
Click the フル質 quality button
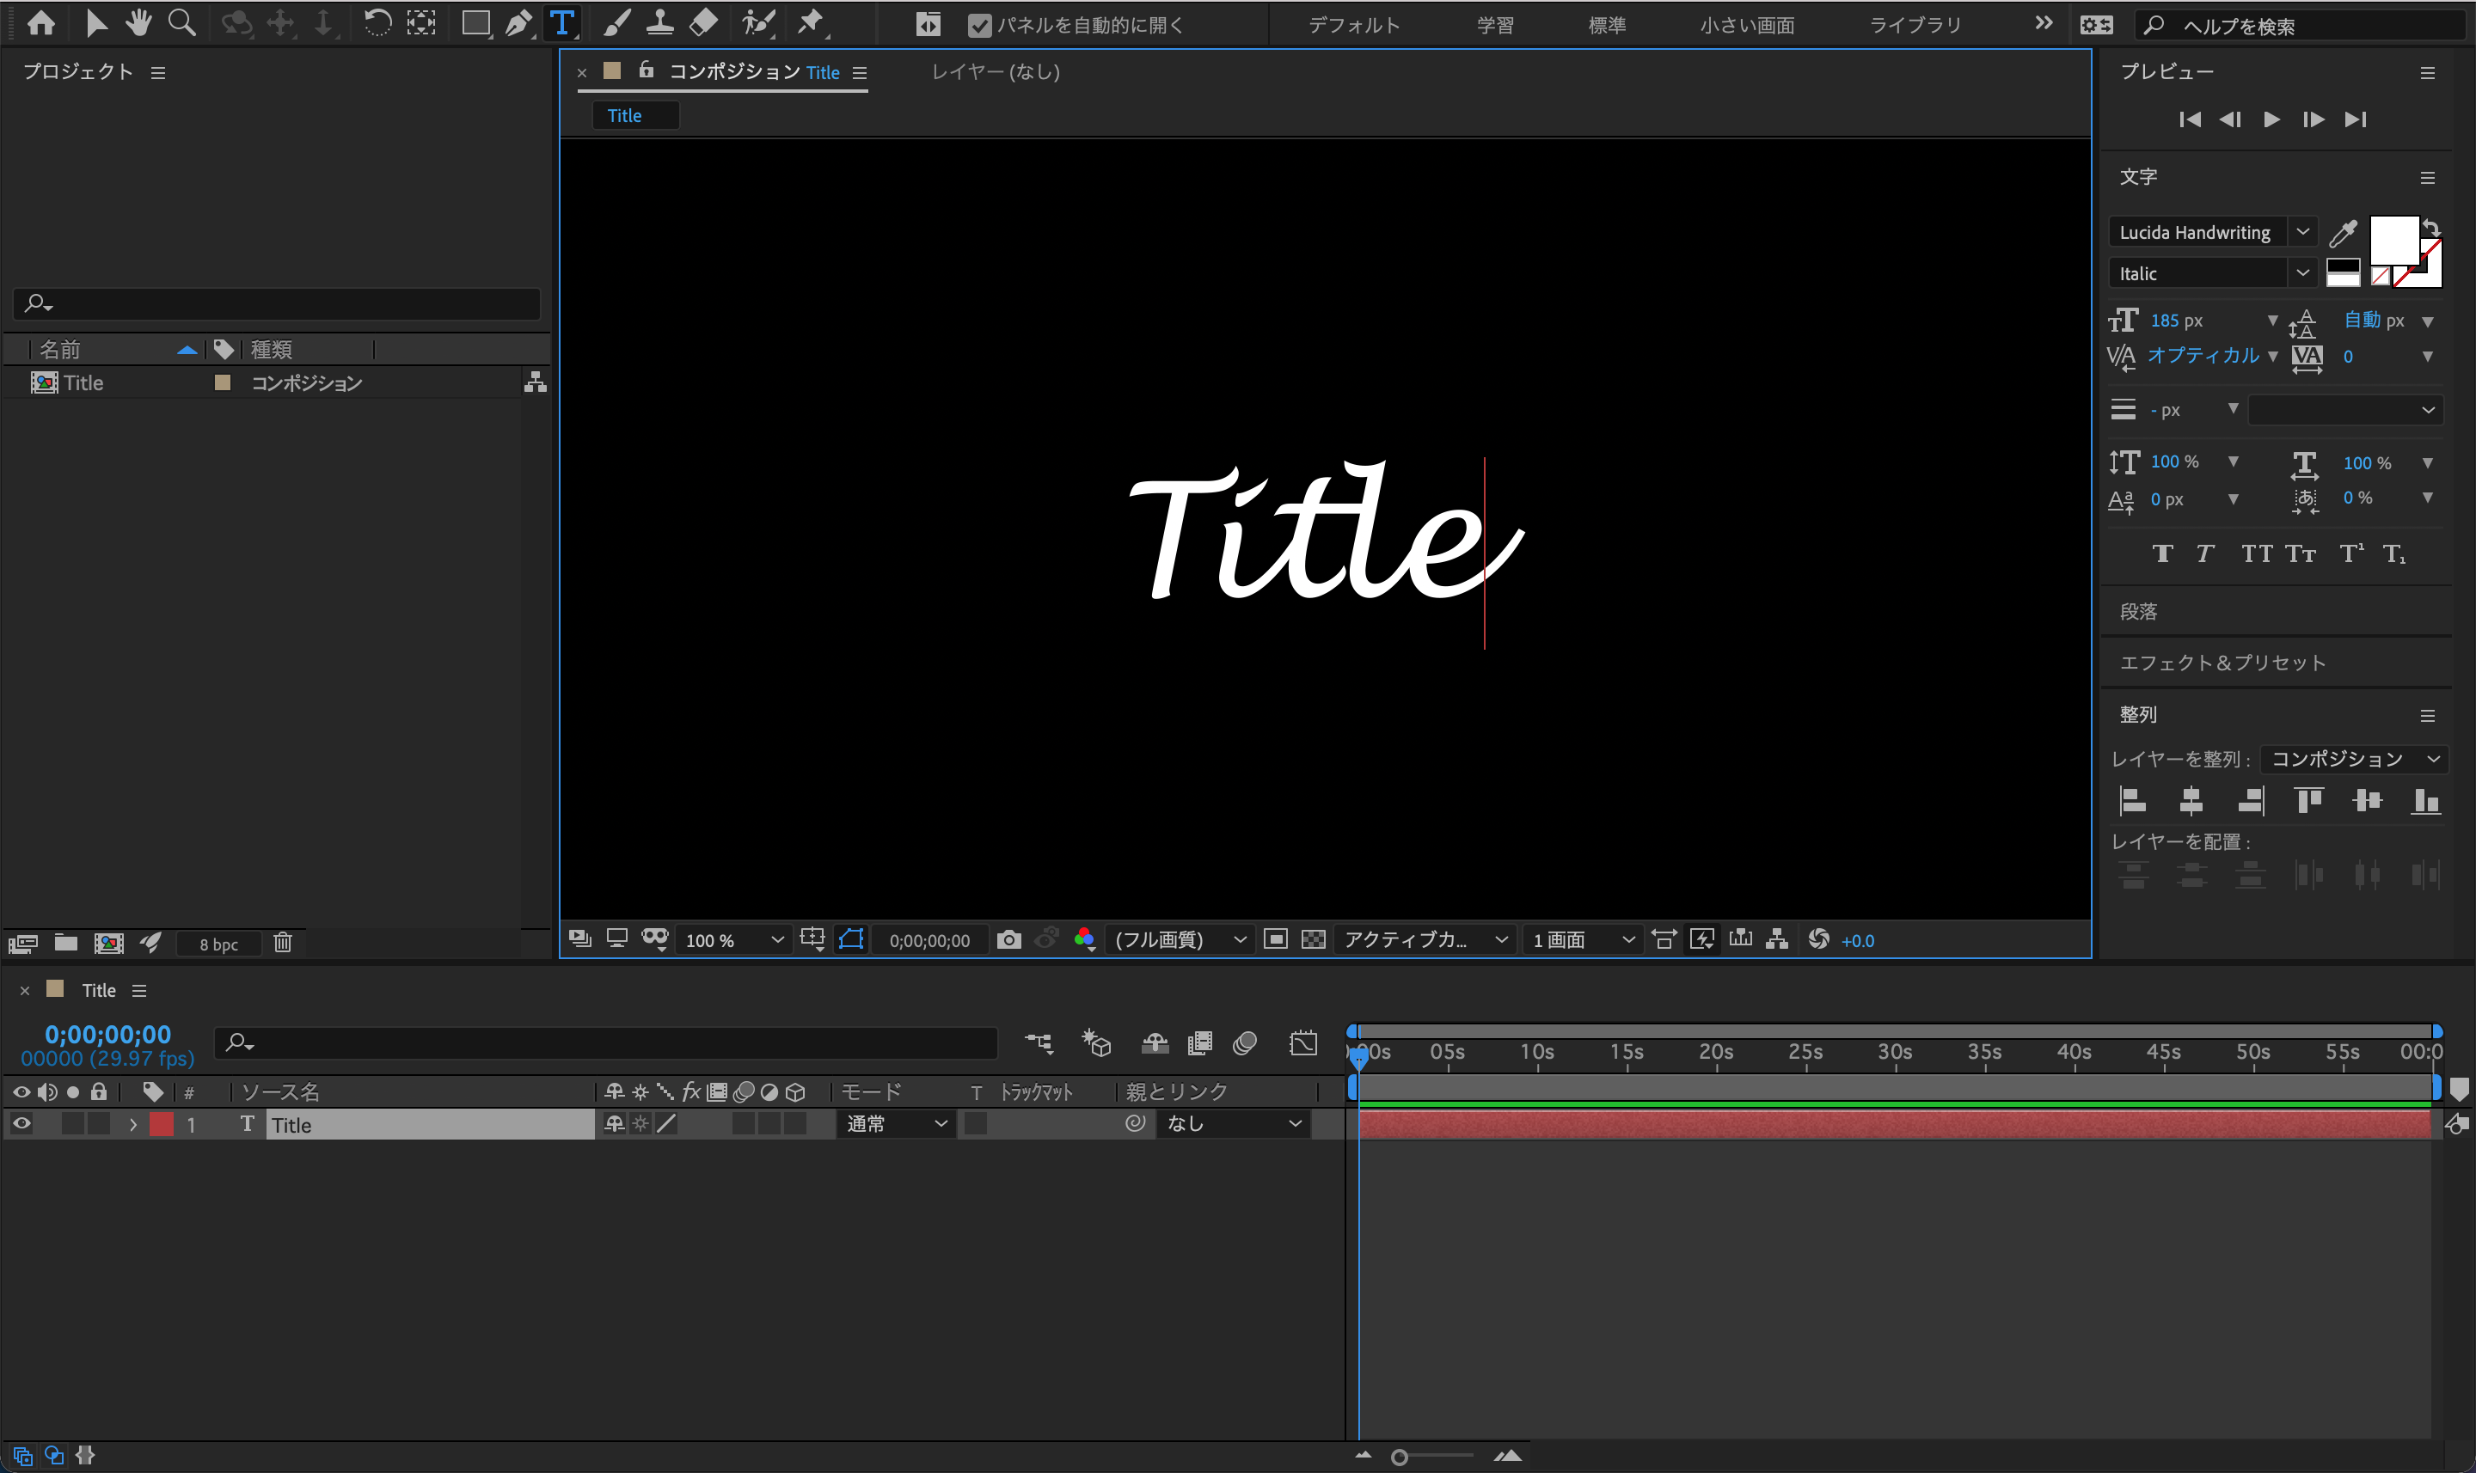(1157, 938)
